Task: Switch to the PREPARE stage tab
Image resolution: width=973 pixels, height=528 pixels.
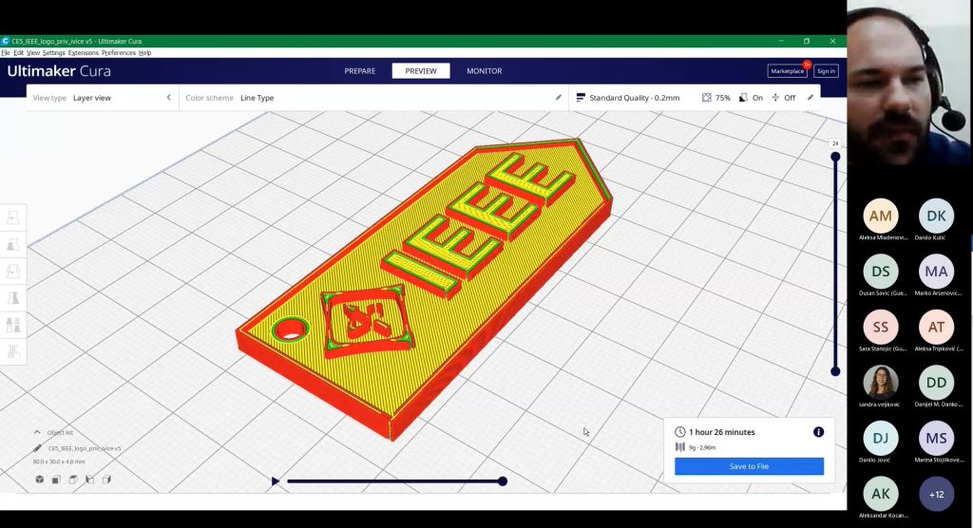Action: (x=359, y=71)
